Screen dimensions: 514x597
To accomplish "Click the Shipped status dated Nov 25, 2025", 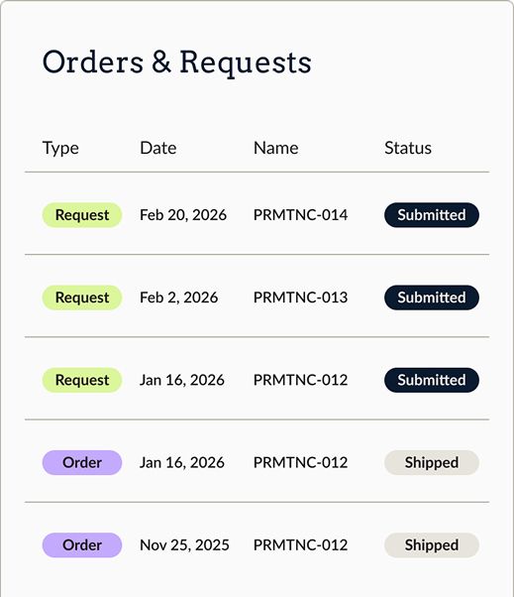I will point(432,545).
